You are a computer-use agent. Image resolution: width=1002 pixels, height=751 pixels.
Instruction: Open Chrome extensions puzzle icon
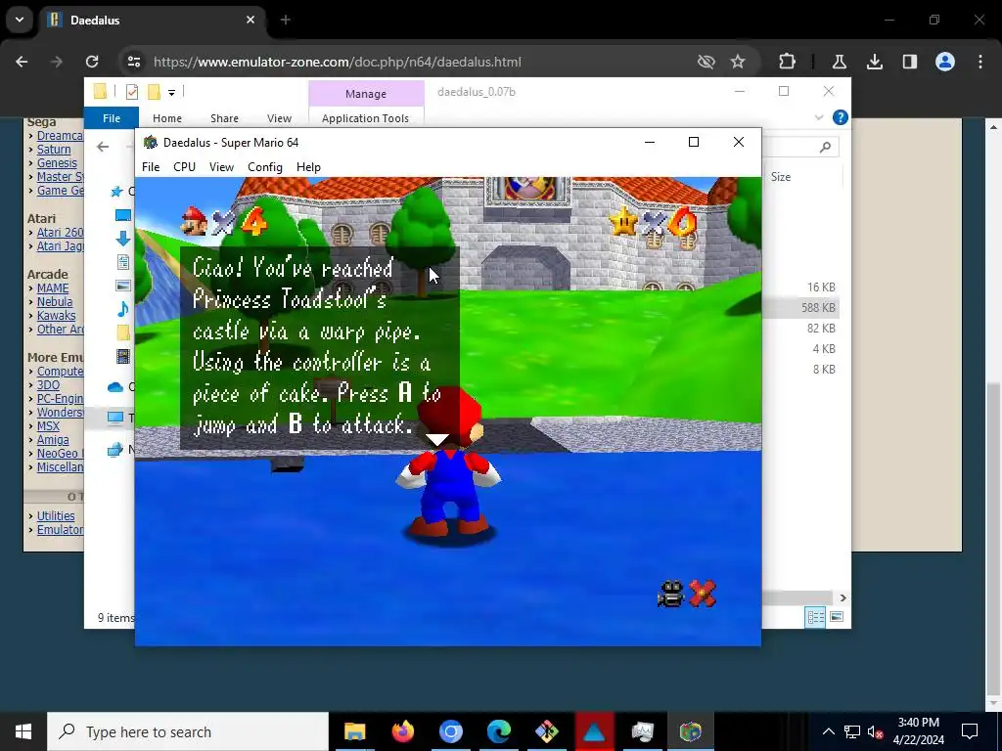click(x=788, y=62)
